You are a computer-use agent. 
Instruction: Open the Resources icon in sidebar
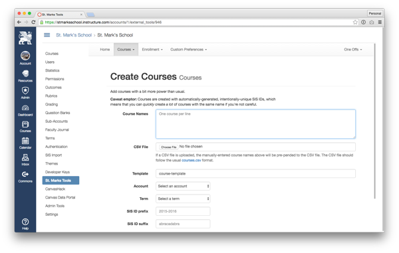25,74
